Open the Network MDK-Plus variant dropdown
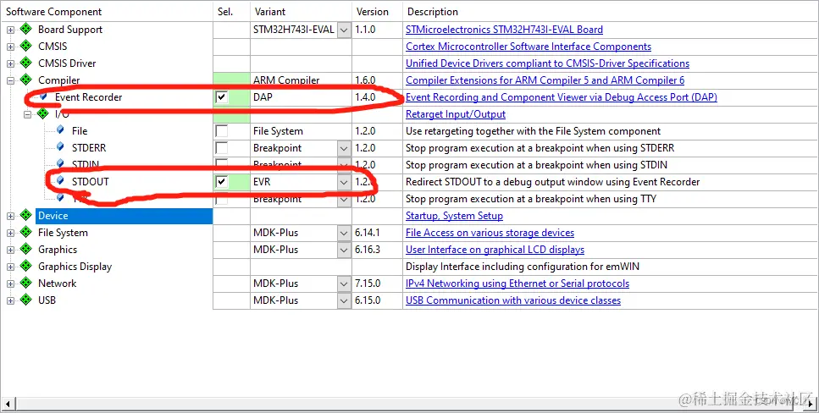Image resolution: width=819 pixels, height=413 pixels. click(x=344, y=284)
